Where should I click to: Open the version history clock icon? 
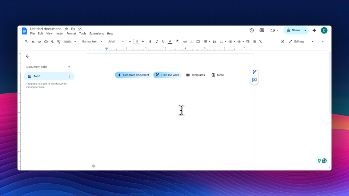(252, 30)
